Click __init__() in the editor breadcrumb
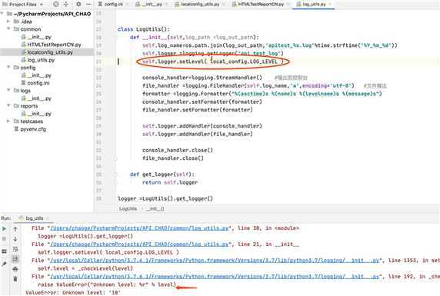 click(155, 209)
